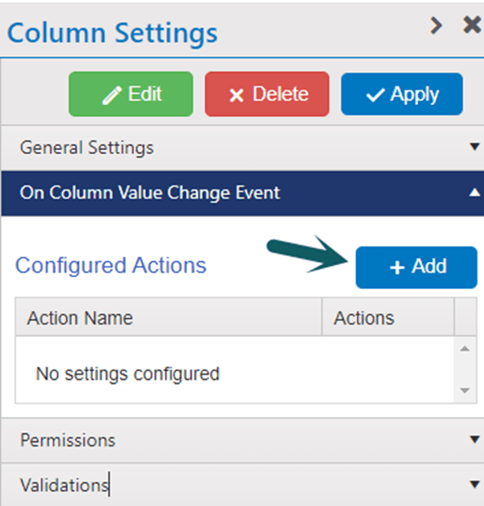
Task: Close the Column Settings panel
Action: click(472, 25)
